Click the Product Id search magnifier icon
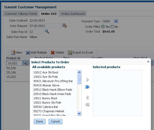This screenshot has height=130, width=154. (x=25, y=63)
